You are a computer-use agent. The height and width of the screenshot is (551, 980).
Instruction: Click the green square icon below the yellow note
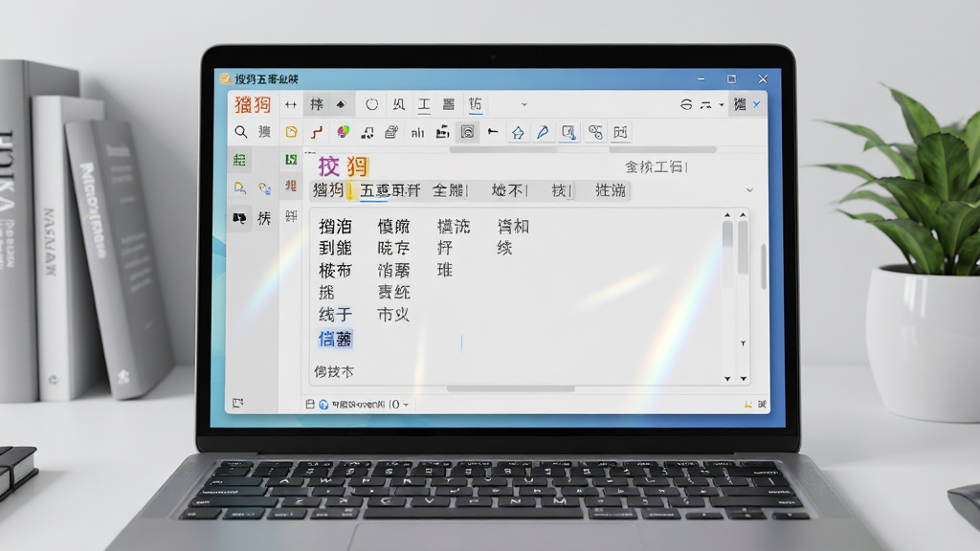pos(291,160)
